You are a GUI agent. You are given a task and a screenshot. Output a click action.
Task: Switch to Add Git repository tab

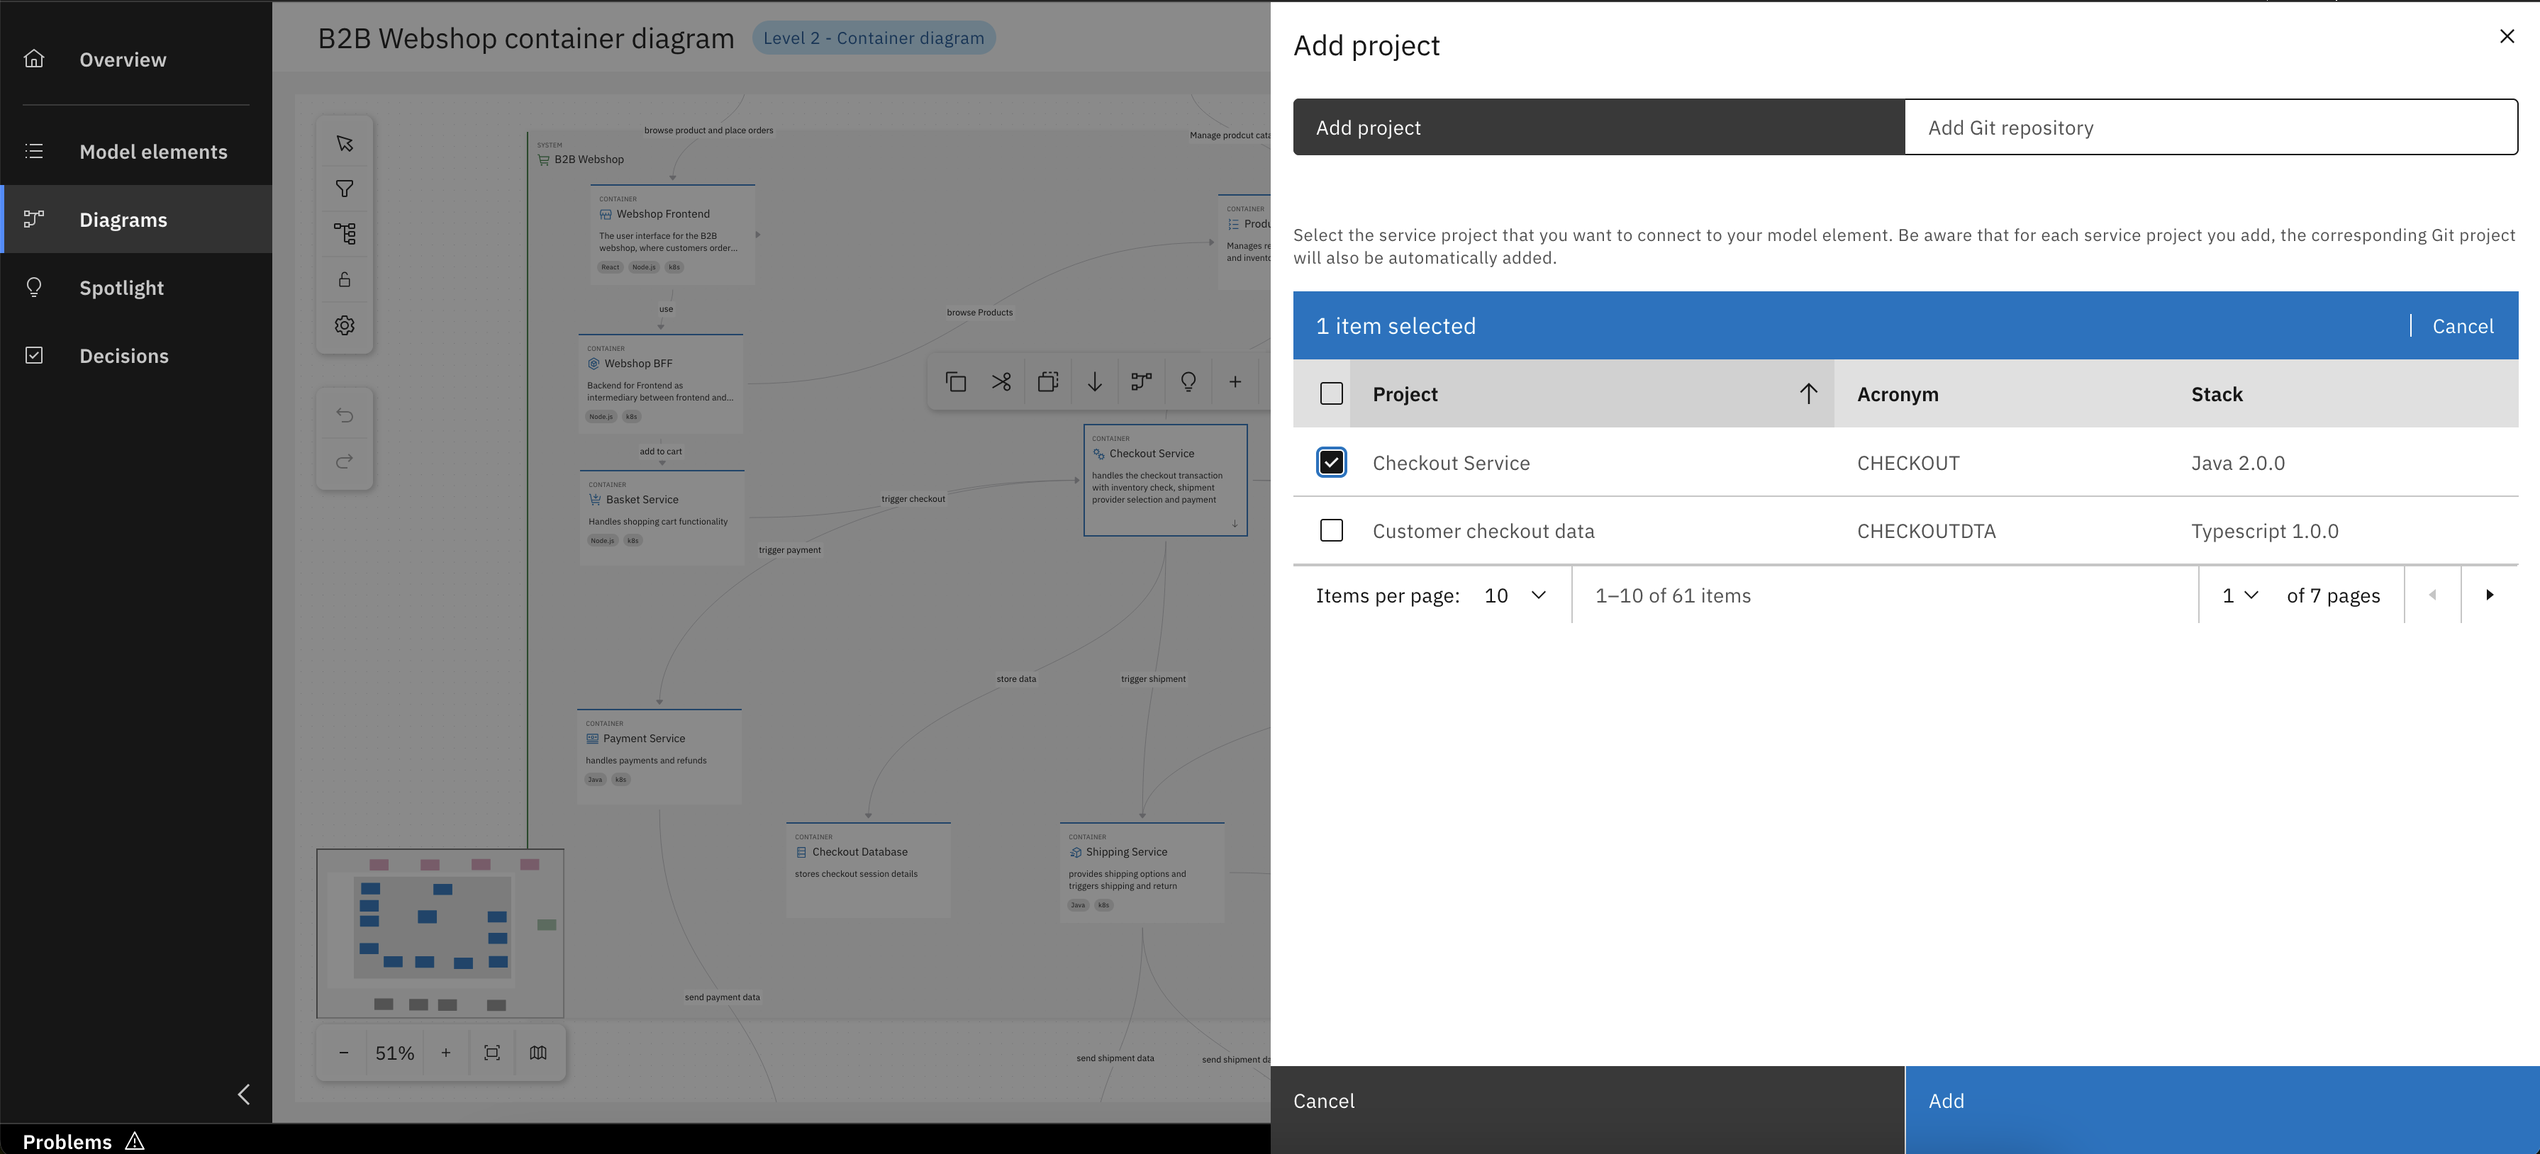[x=2210, y=127]
